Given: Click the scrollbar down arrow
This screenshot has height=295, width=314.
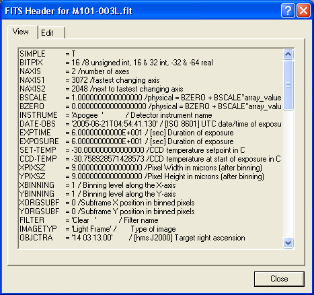Looking at the screenshot, I should click(x=288, y=242).
